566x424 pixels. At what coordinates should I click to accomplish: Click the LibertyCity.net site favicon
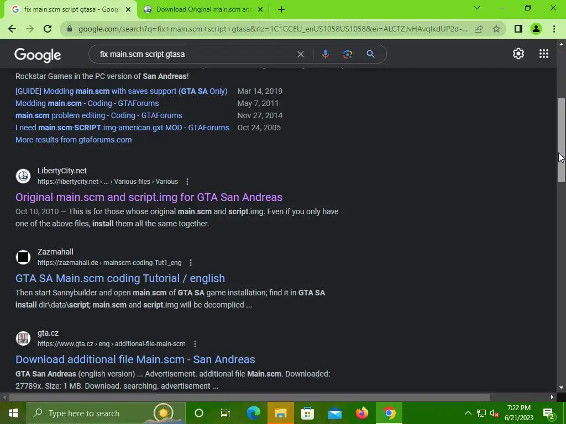pos(23,176)
